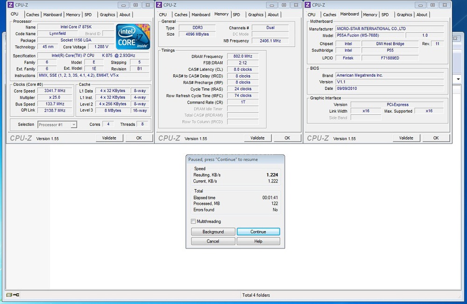Image resolution: width=467 pixels, height=304 pixels.
Task: Open Memory tab in the CPU window
Action: click(73, 14)
